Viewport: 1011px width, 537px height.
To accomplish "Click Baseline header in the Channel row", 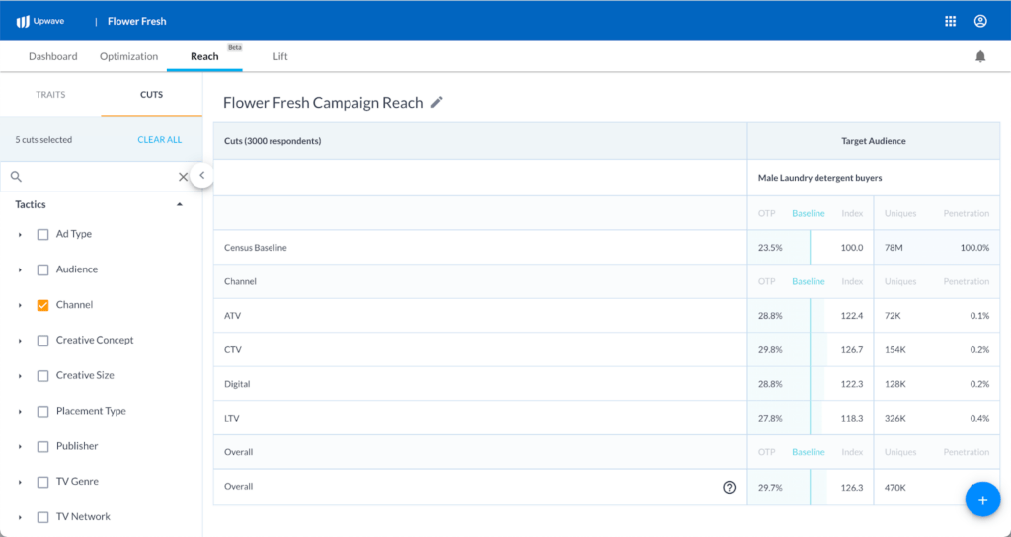I will (808, 281).
